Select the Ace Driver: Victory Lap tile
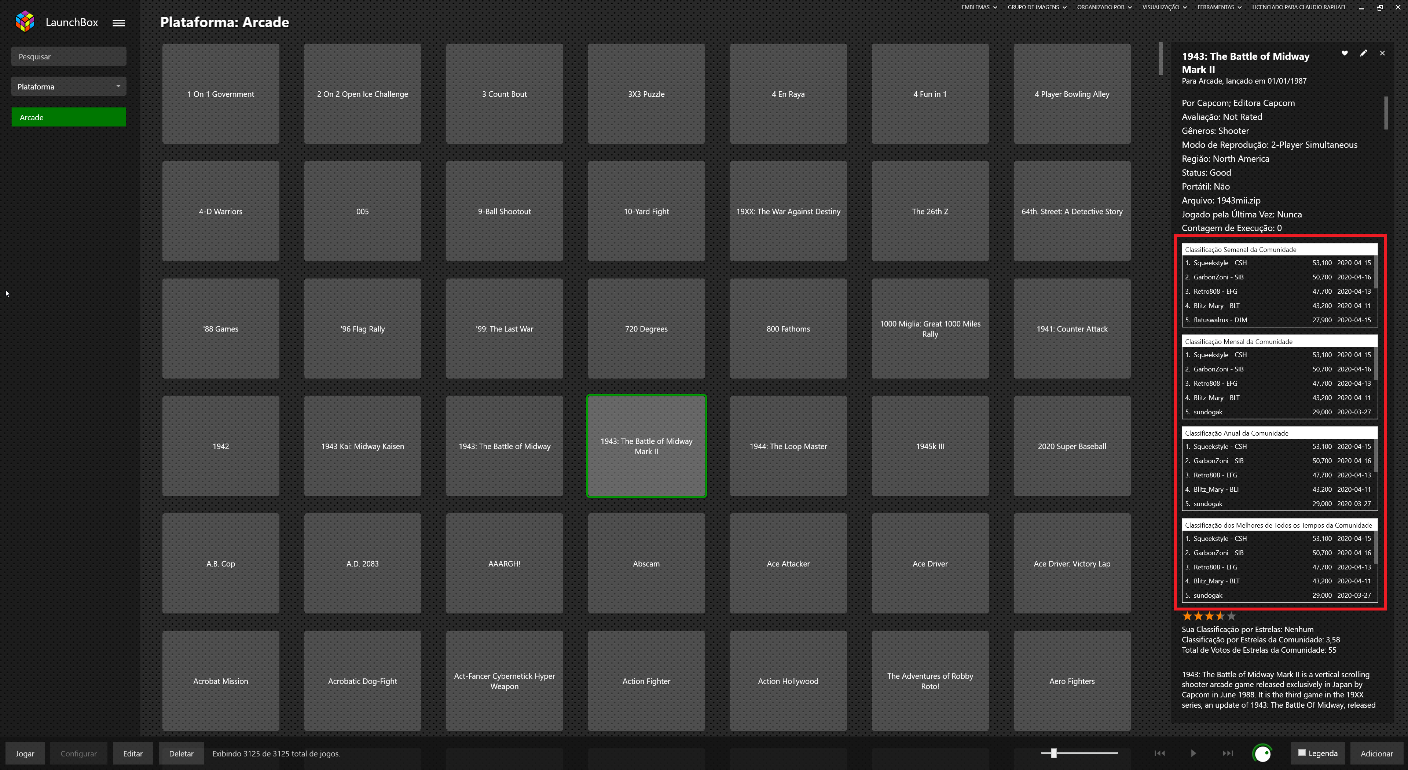 (1072, 564)
